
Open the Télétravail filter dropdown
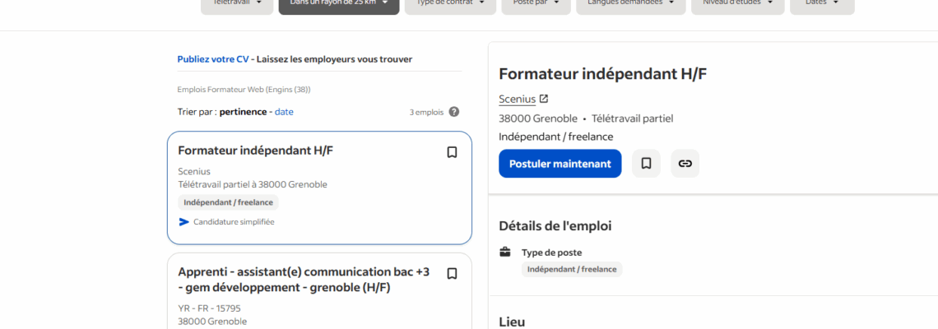[x=237, y=4]
